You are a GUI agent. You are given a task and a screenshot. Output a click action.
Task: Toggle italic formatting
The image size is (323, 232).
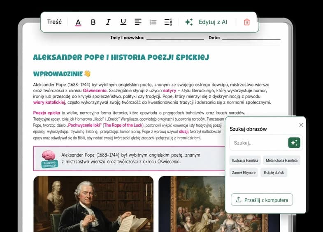pos(108,22)
